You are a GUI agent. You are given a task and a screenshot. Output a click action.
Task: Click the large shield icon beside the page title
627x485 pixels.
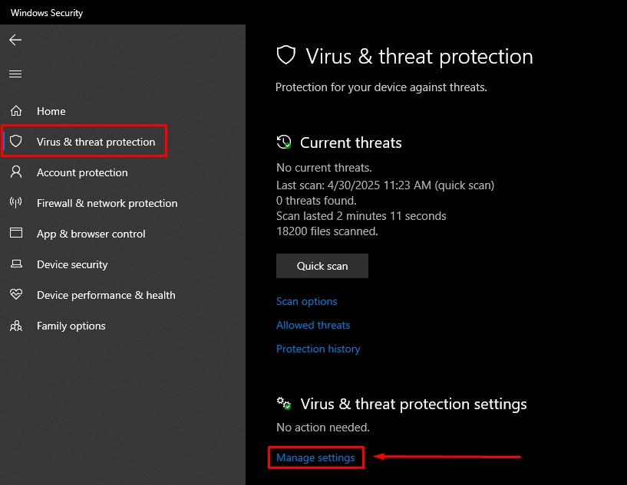coord(285,55)
